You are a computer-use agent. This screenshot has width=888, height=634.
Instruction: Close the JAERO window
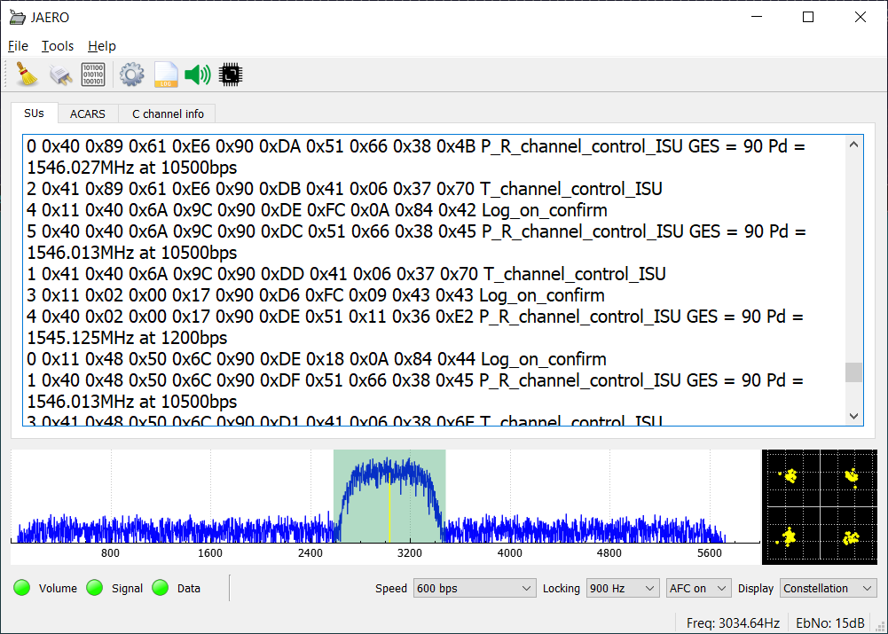860,17
